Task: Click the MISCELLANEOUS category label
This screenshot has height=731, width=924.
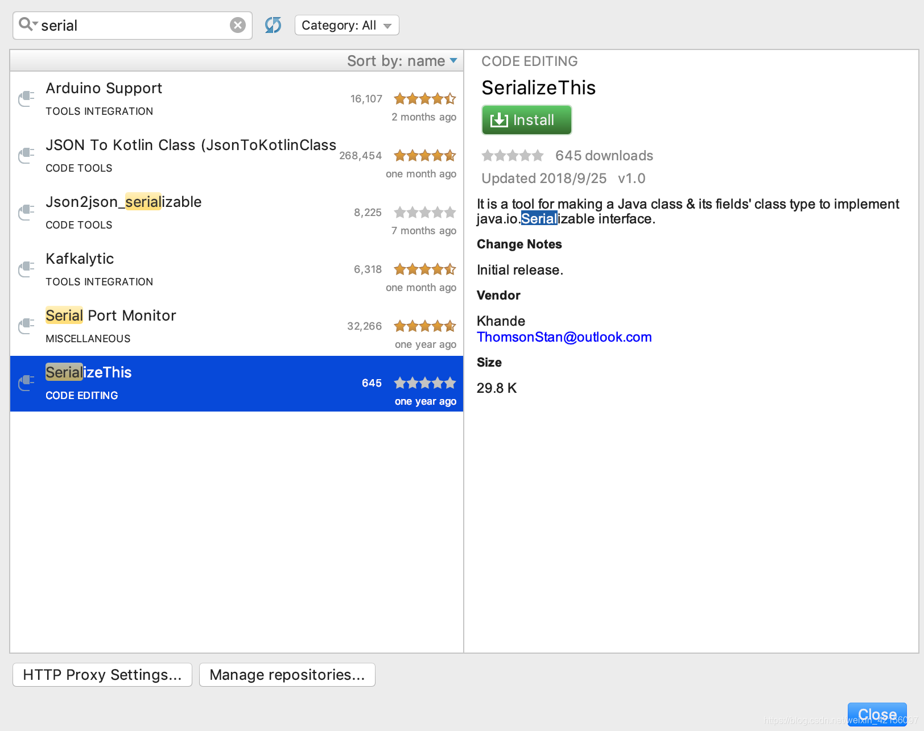Action: (88, 339)
